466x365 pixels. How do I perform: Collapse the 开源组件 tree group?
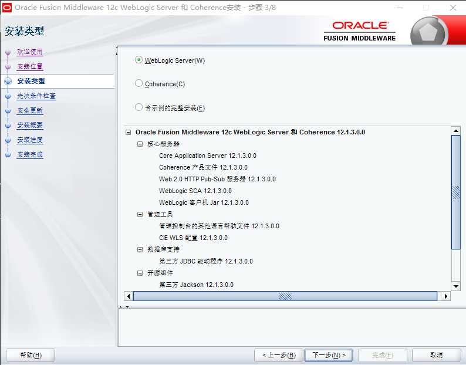[140, 273]
